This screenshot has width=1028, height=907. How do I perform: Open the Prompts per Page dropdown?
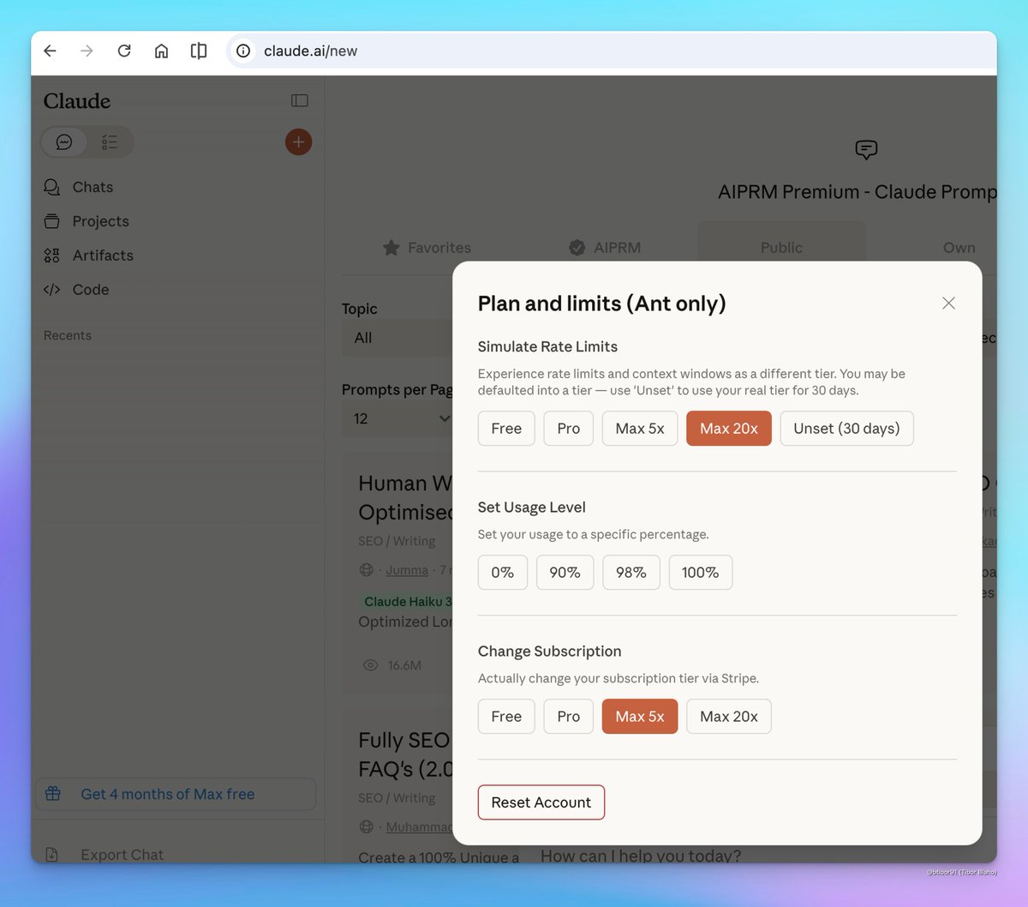(x=397, y=418)
